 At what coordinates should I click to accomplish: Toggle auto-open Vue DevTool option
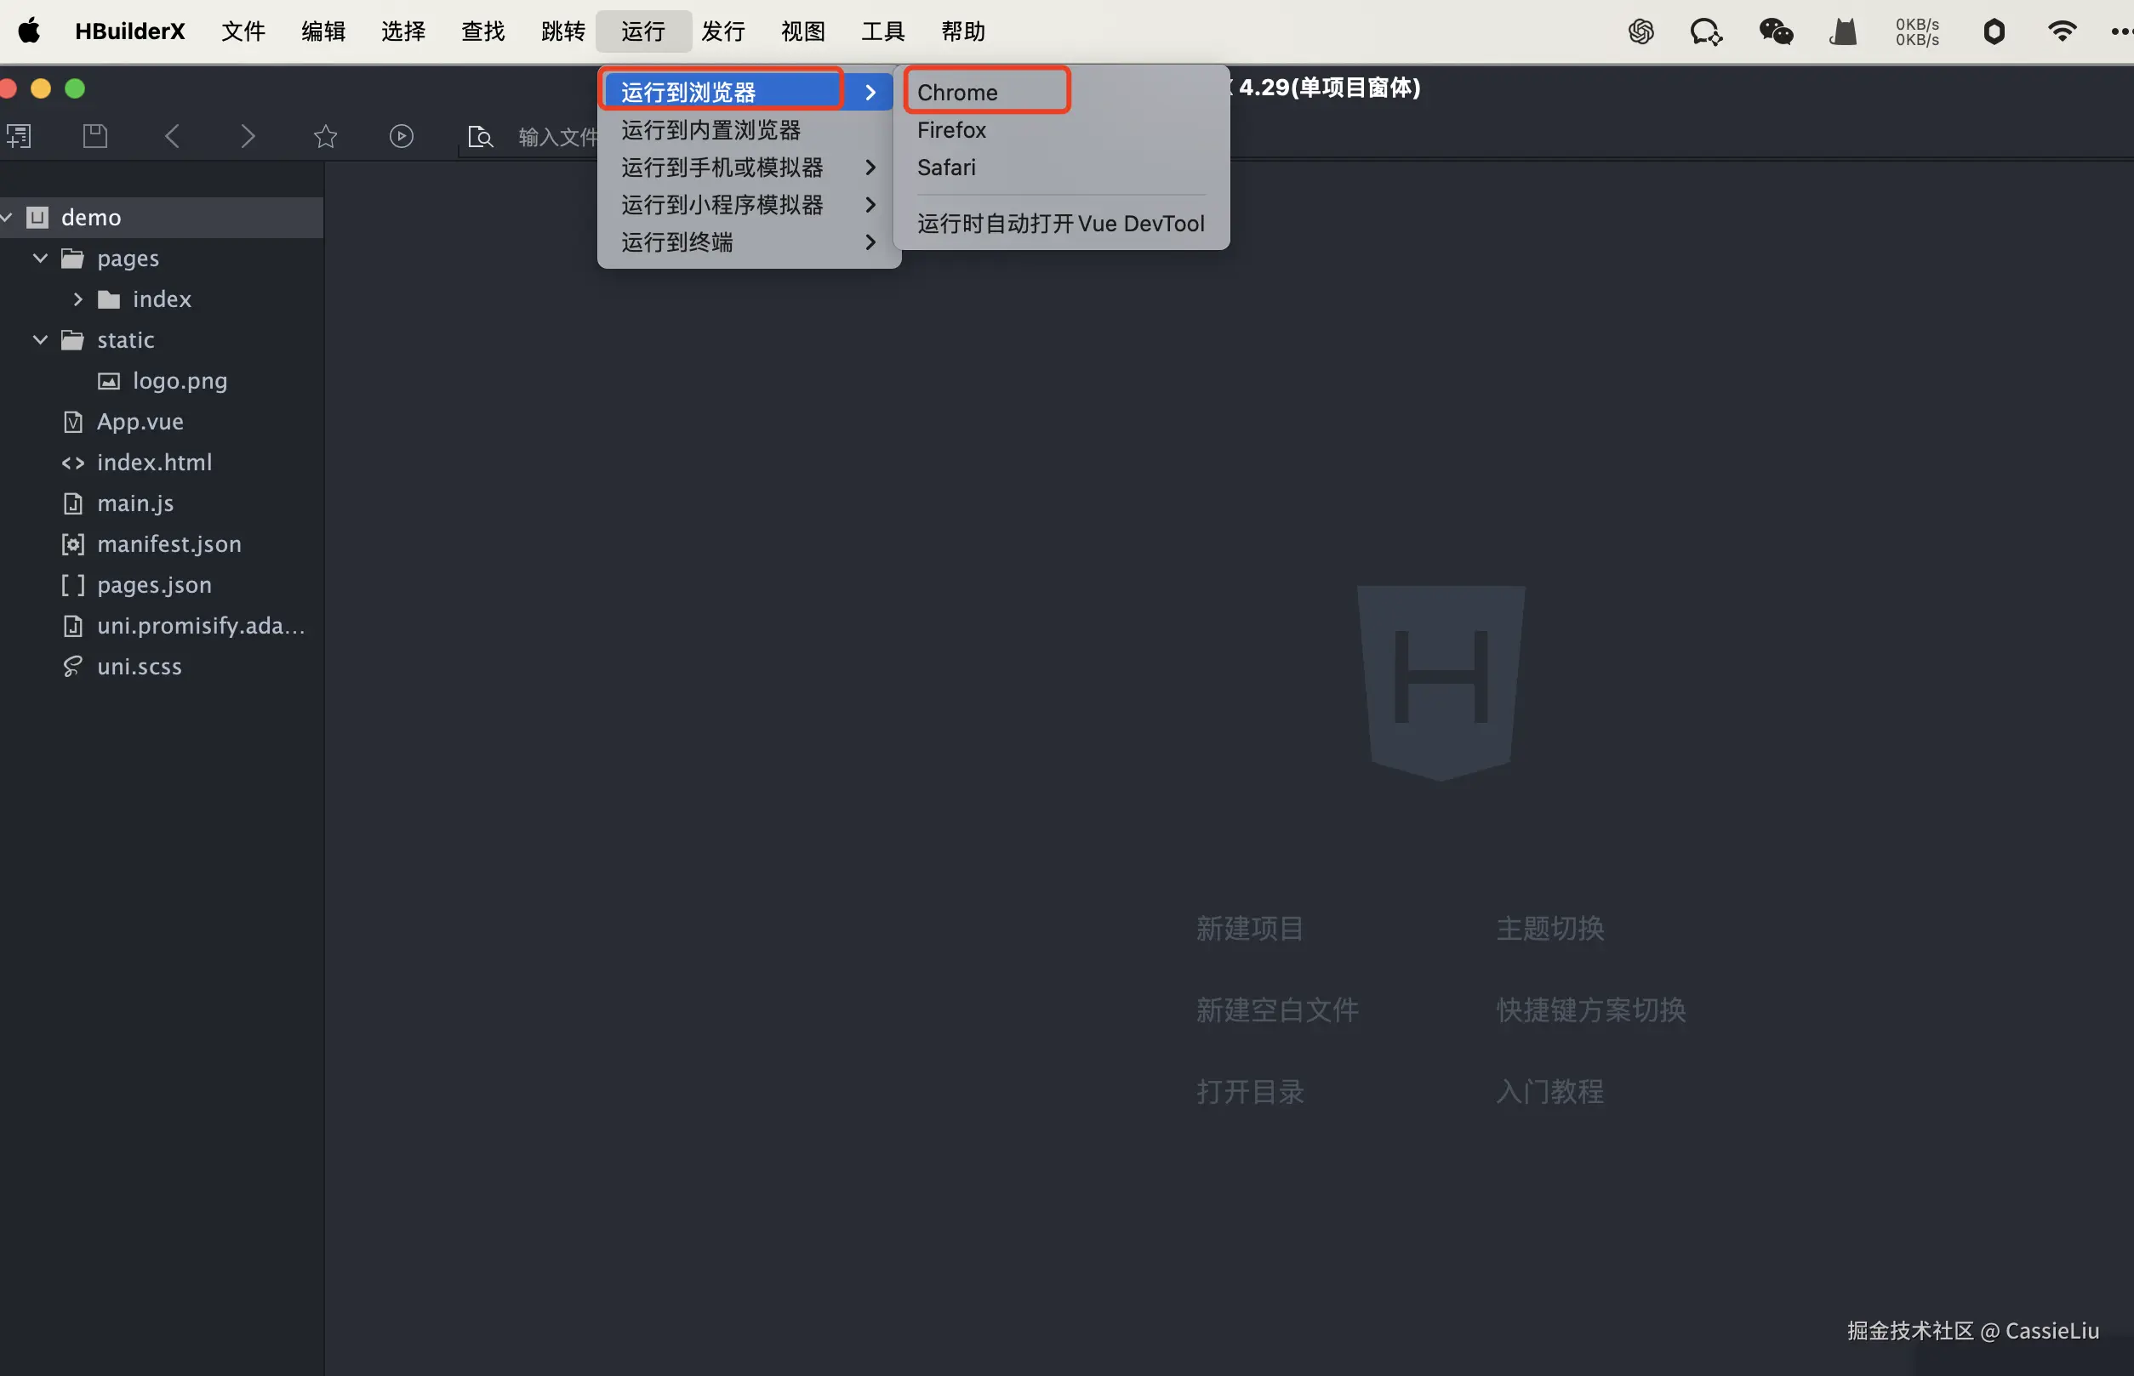click(x=1060, y=224)
